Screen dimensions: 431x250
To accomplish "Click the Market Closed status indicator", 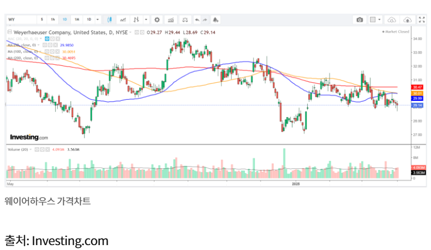I will pyautogui.click(x=396, y=32).
